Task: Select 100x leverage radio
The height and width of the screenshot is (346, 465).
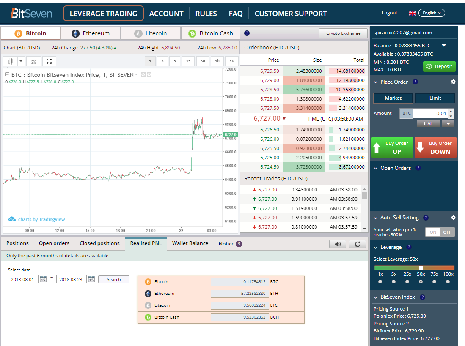Action: pyautogui.click(x=448, y=281)
